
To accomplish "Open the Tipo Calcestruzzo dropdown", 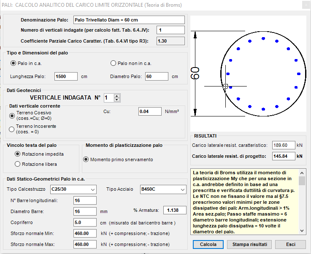I will 73,189.
